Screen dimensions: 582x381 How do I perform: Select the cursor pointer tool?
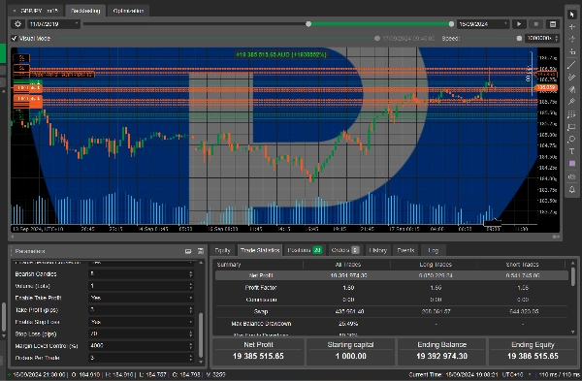click(571, 15)
